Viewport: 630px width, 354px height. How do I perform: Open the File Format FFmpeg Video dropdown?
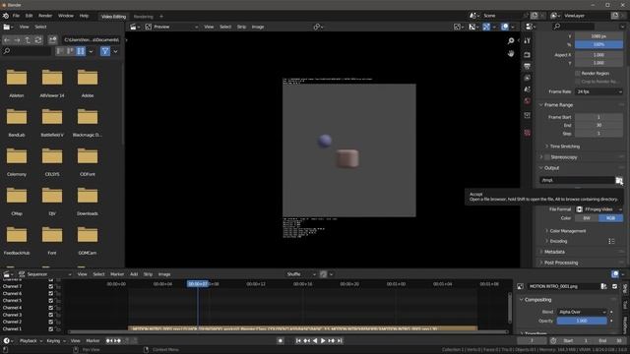coord(598,209)
